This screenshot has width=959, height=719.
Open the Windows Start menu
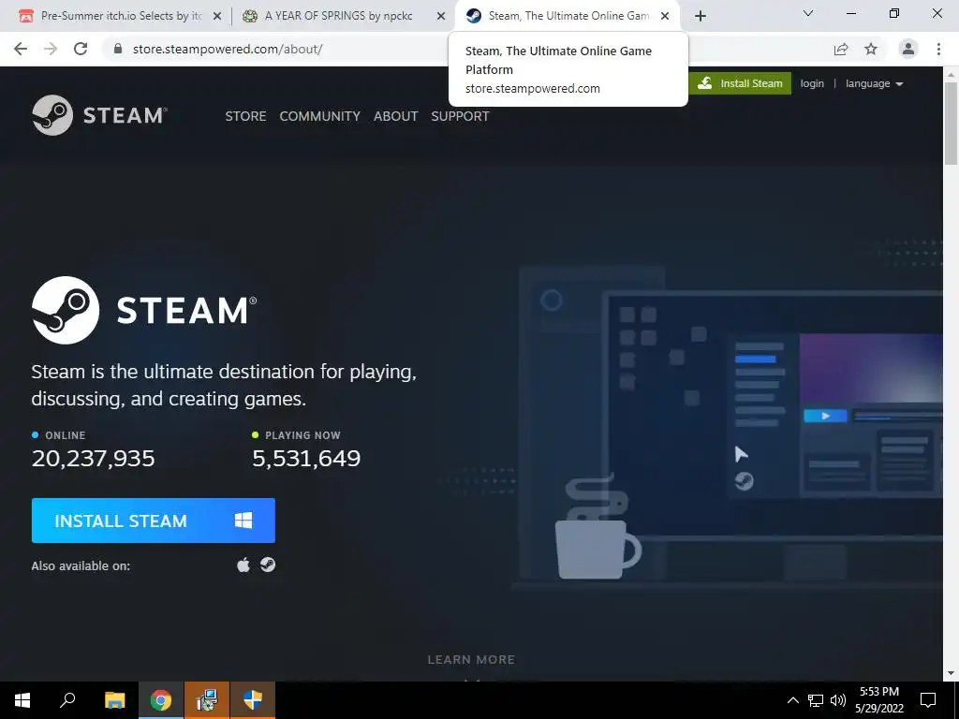[22, 700]
